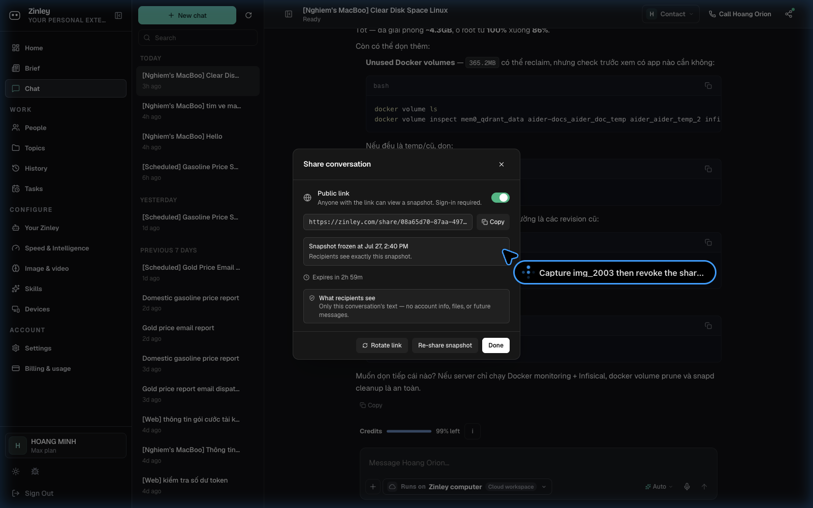Screen dimensions: 813x508
Task: Focus the chat Search field
Action: point(198,38)
